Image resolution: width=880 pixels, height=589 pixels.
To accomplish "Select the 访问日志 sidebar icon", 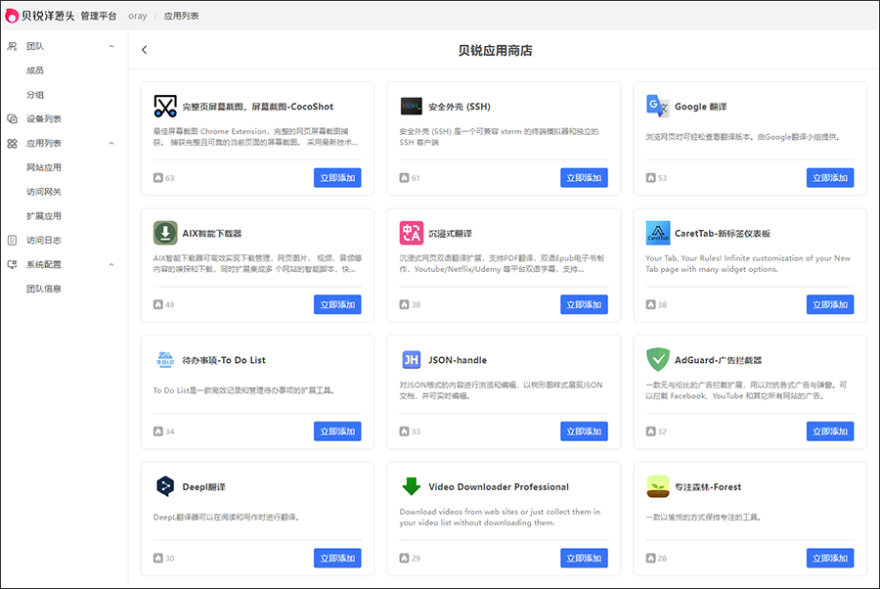I will pos(14,239).
